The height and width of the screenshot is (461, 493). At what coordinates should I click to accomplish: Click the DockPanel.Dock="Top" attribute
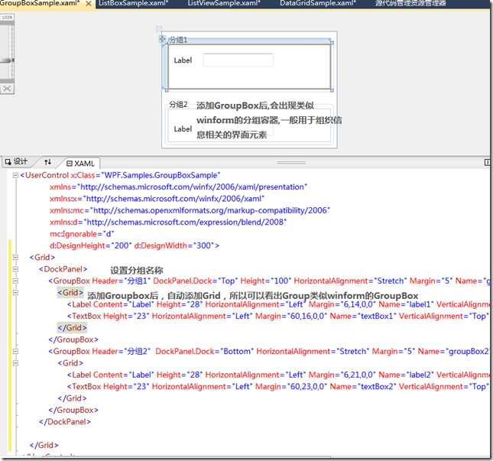tap(196, 281)
